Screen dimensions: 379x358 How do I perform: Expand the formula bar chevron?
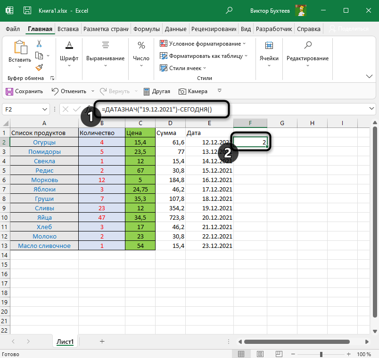[x=371, y=109]
